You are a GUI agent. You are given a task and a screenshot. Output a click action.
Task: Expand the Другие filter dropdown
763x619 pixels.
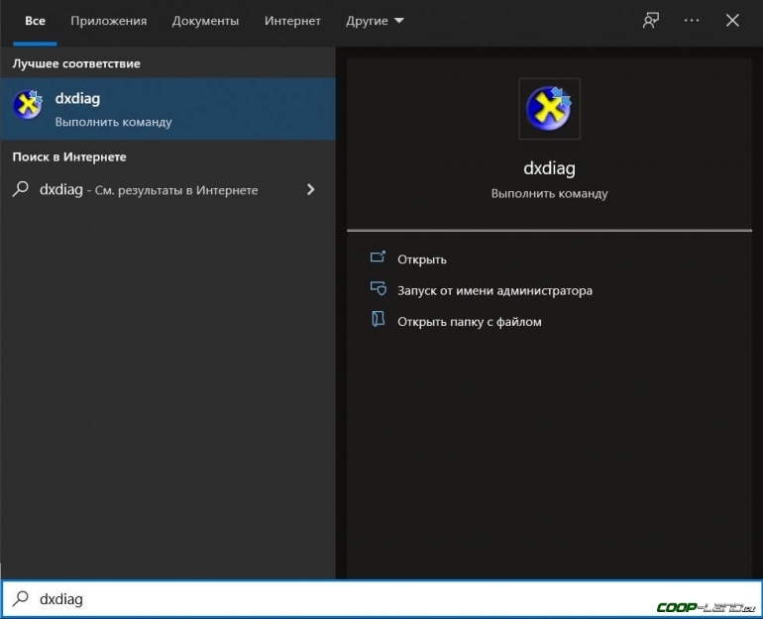[375, 21]
